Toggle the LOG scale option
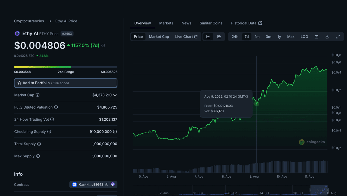Image resolution: width=347 pixels, height=196 pixels. [x=304, y=36]
